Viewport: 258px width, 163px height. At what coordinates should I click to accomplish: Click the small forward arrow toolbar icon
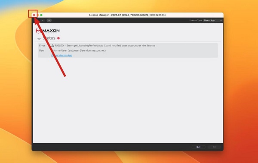pyautogui.click(x=43, y=20)
